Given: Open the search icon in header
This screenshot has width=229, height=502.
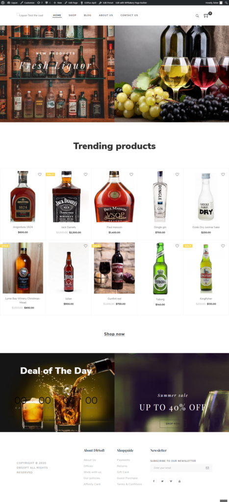Looking at the screenshot, I should [x=197, y=15].
